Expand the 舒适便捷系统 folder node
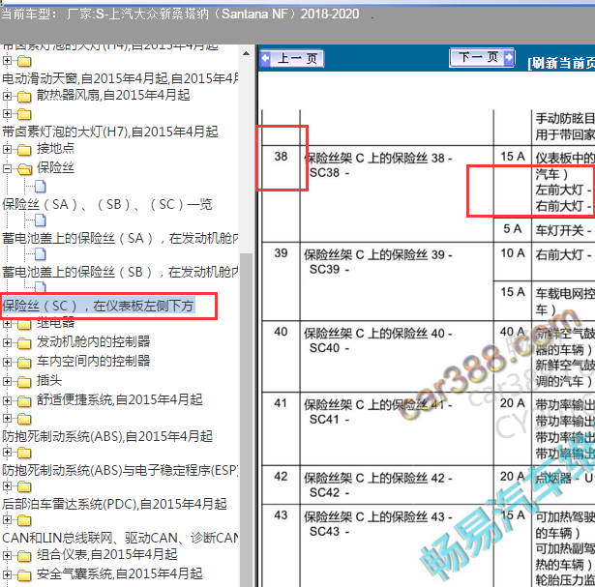The height and width of the screenshot is (587, 595). [7, 400]
